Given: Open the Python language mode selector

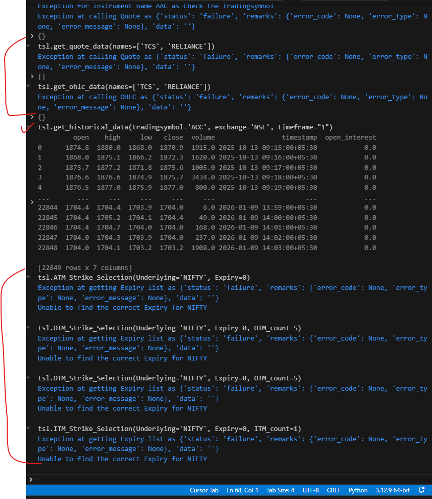Looking at the screenshot, I should coord(358,490).
